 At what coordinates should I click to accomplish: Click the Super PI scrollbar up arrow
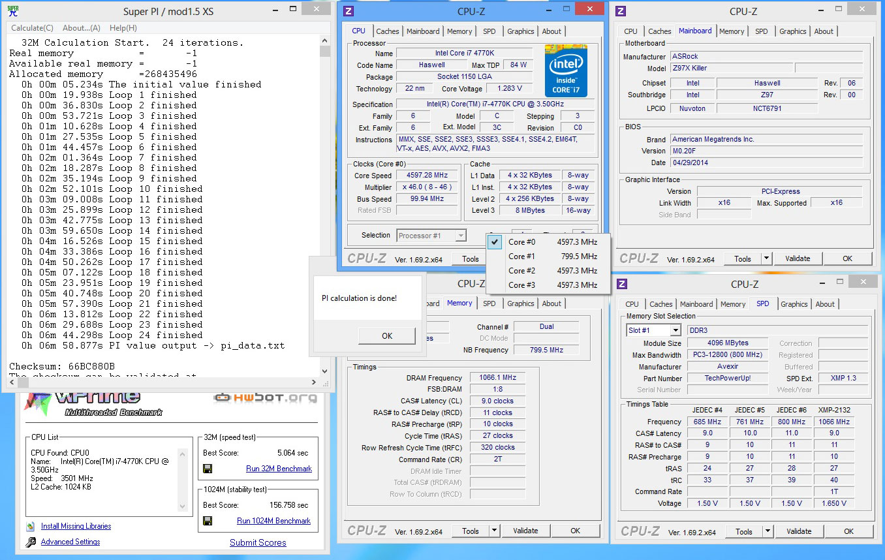pyautogui.click(x=325, y=42)
